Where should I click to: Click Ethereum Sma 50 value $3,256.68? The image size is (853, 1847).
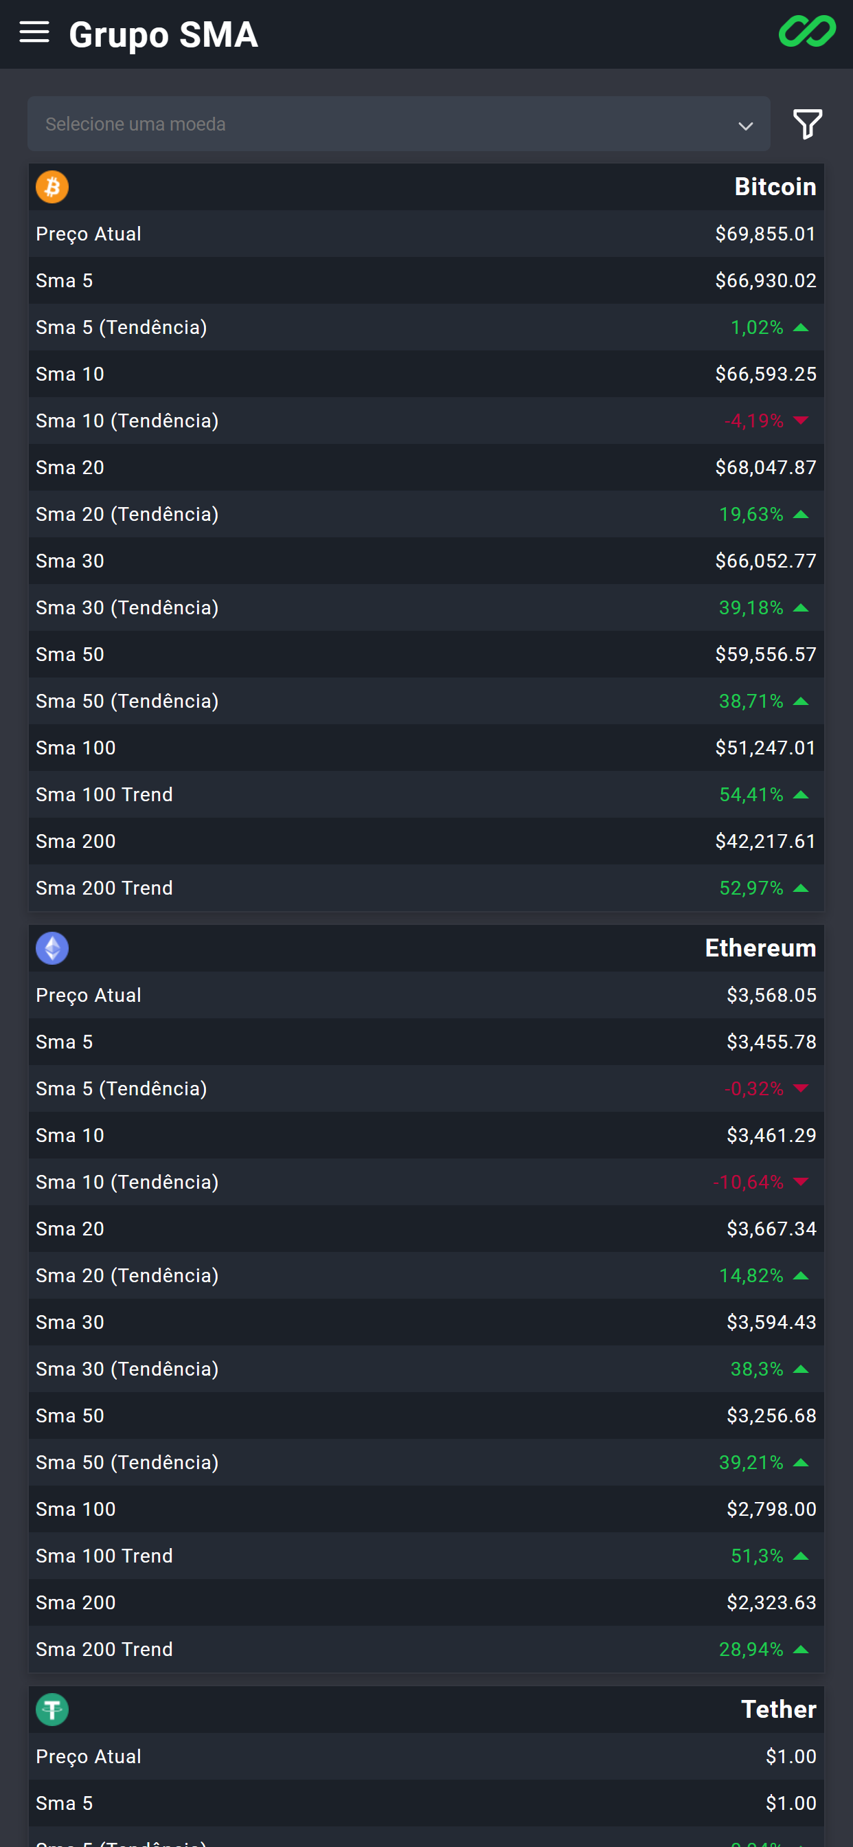pos(771,1416)
